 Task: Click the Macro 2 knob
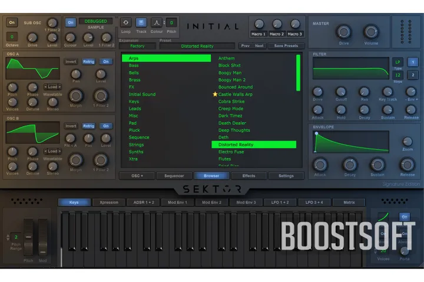coord(277,24)
